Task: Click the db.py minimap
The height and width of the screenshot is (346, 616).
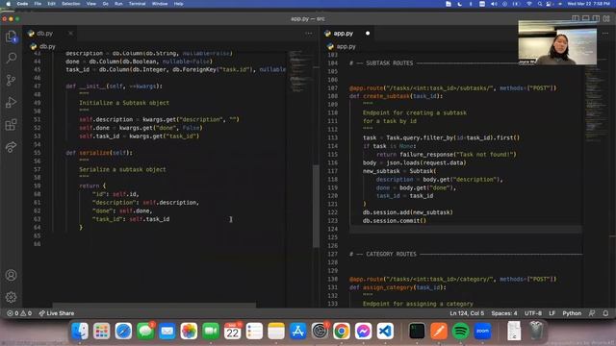Action: tap(301, 70)
